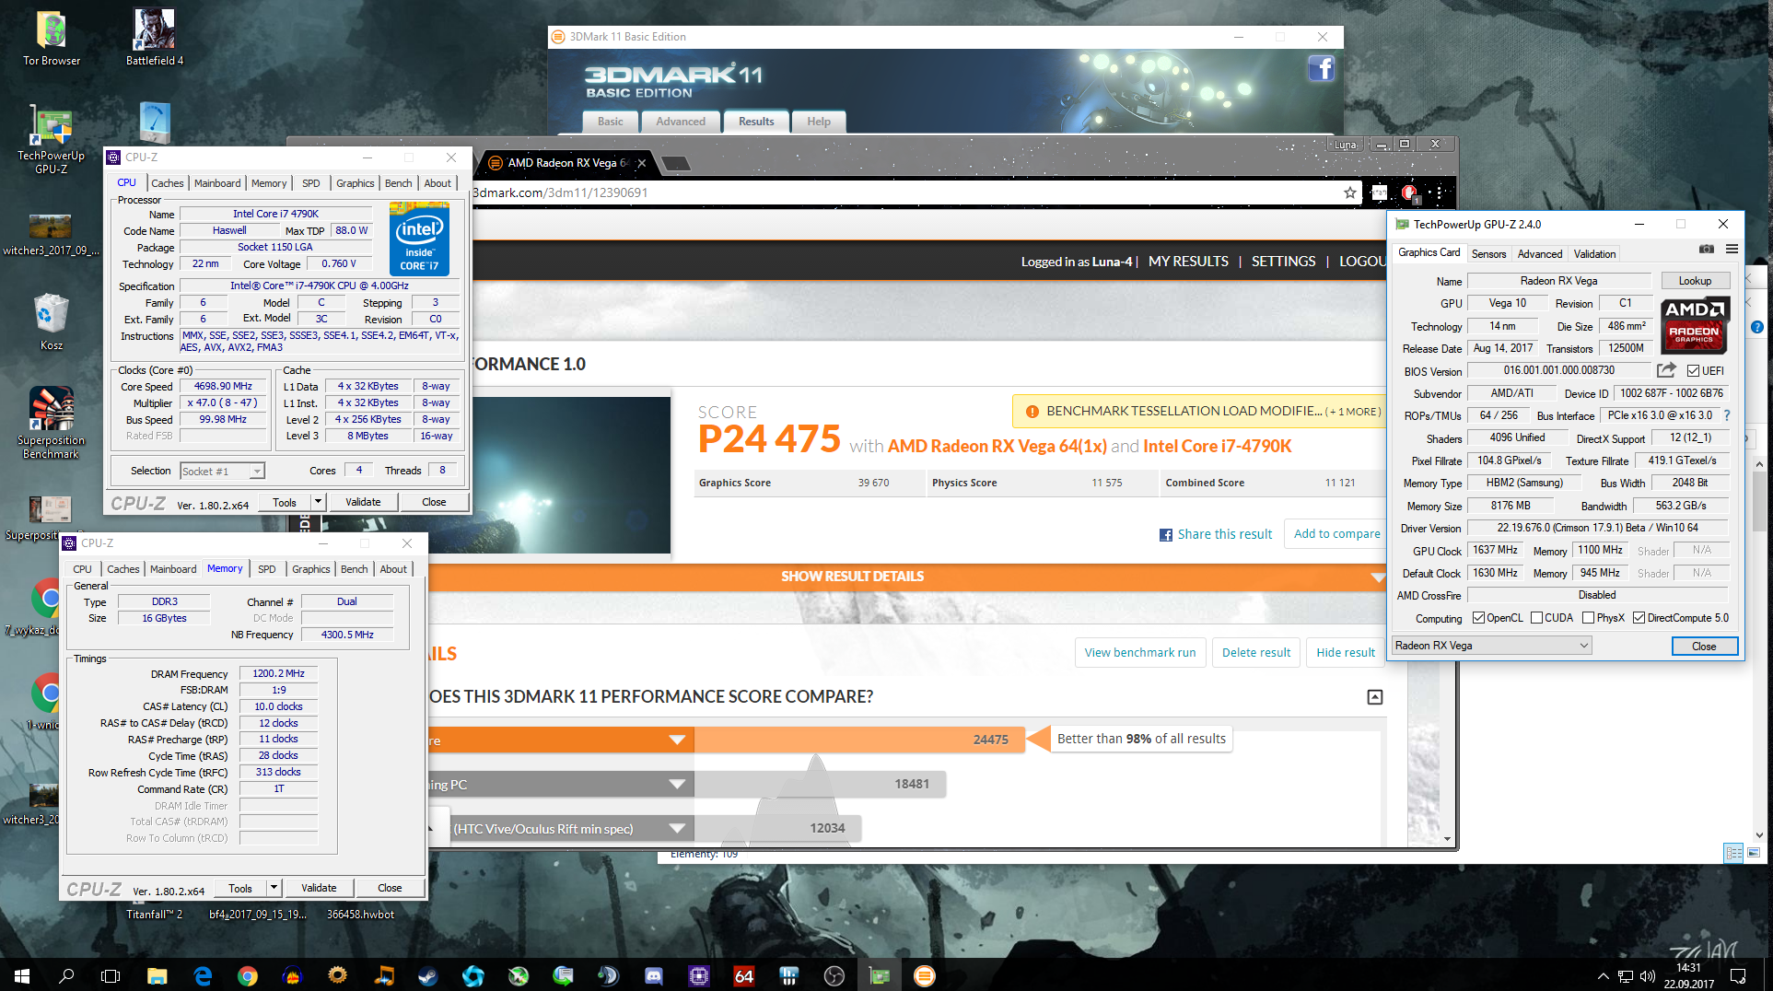Switch to Sensors tab in GPU-Z
This screenshot has height=991, width=1773.
(1488, 254)
